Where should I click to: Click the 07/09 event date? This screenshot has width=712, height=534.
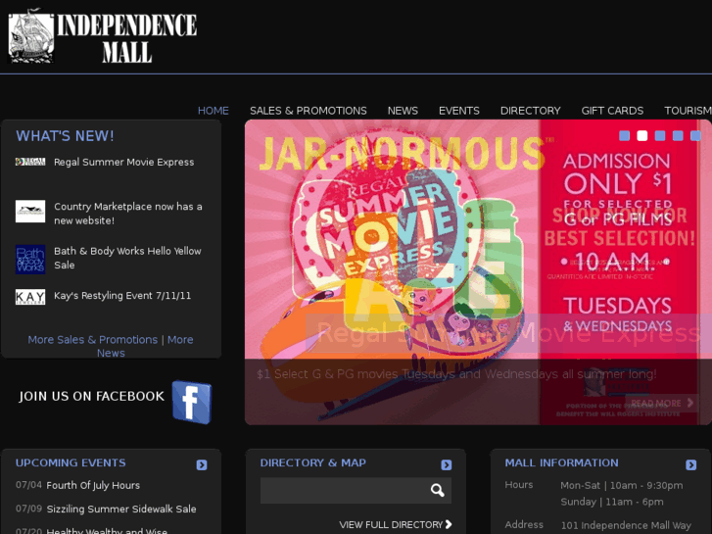pyautogui.click(x=28, y=509)
